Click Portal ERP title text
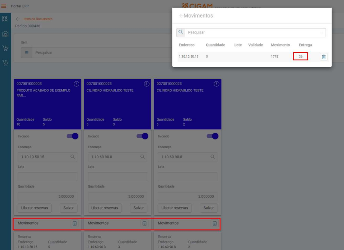 coord(20,6)
